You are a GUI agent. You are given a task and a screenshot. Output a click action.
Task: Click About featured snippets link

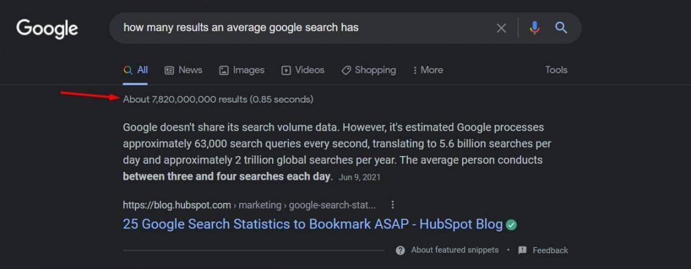tap(454, 250)
